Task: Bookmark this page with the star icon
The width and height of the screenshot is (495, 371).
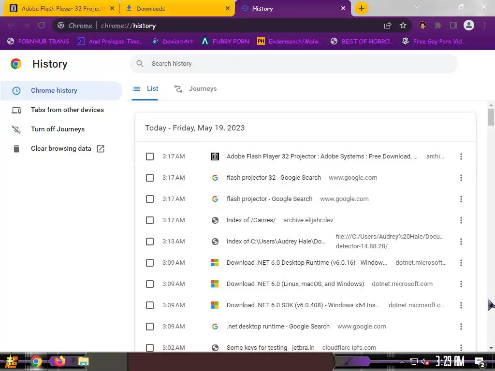Action: coord(403,26)
